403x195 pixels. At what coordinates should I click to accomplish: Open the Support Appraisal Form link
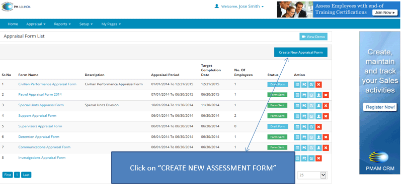click(x=37, y=116)
